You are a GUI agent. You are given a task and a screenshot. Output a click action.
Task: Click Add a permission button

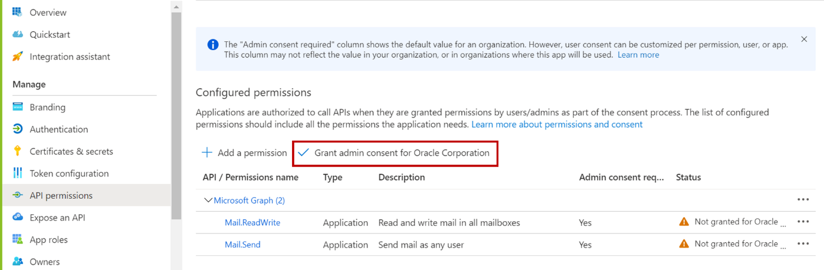click(x=244, y=153)
